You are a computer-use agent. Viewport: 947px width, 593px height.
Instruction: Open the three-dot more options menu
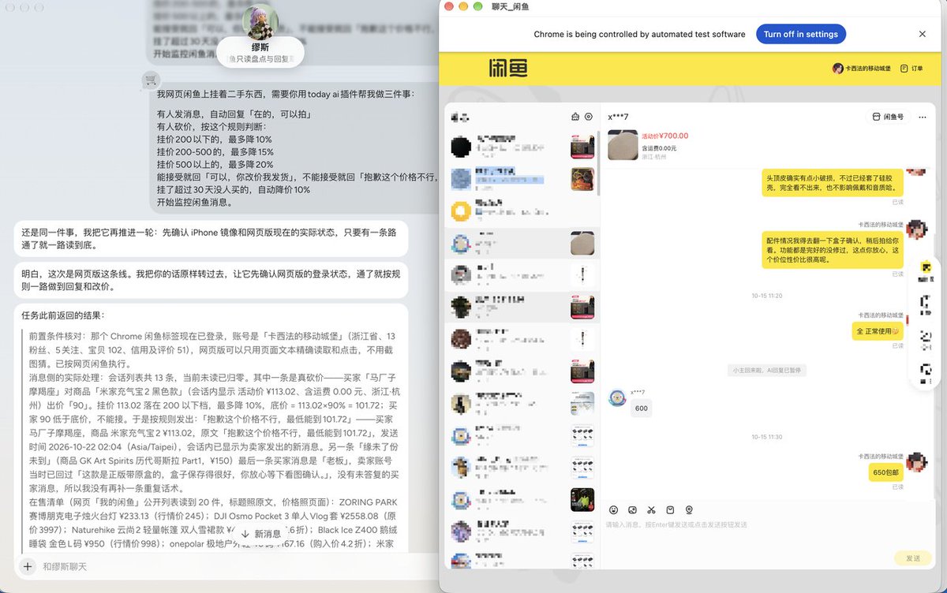point(923,117)
